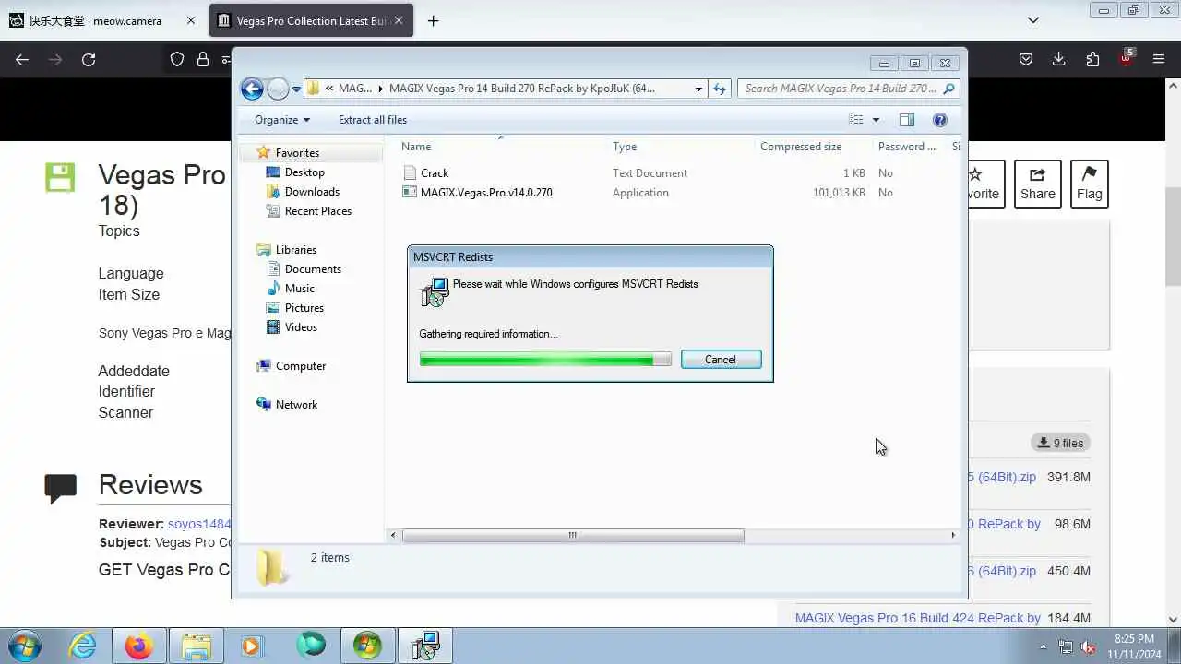Click Share button on archive page
Image resolution: width=1181 pixels, height=664 pixels.
(1037, 184)
